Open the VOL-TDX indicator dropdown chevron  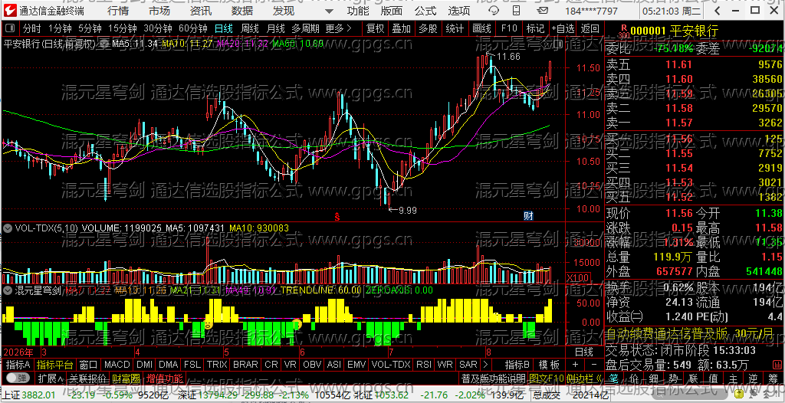pyautogui.click(x=8, y=228)
